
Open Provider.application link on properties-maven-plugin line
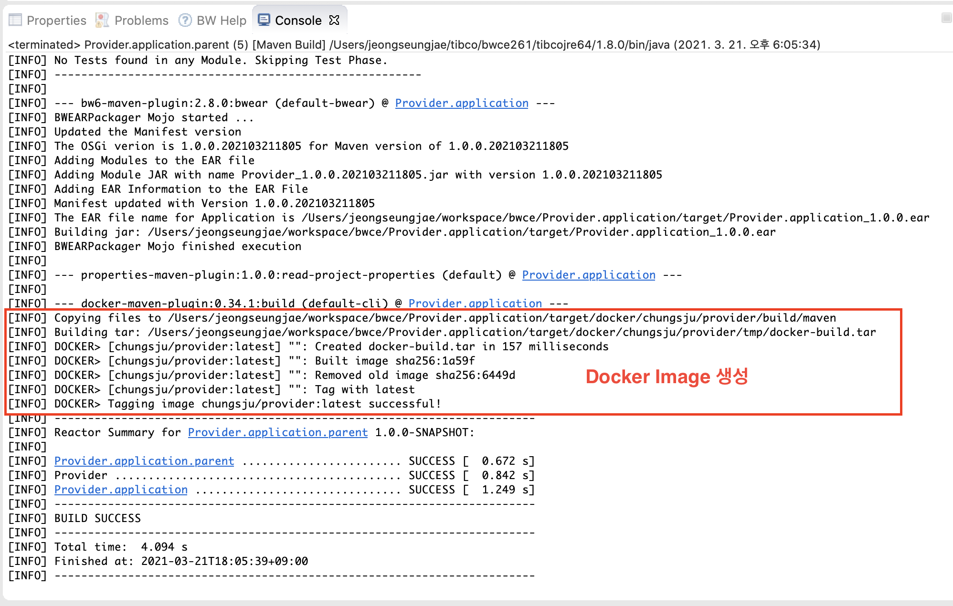[589, 275]
